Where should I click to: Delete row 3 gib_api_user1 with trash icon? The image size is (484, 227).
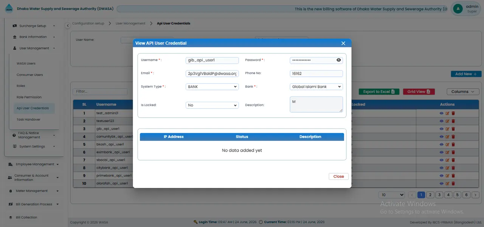pyautogui.click(x=453, y=129)
